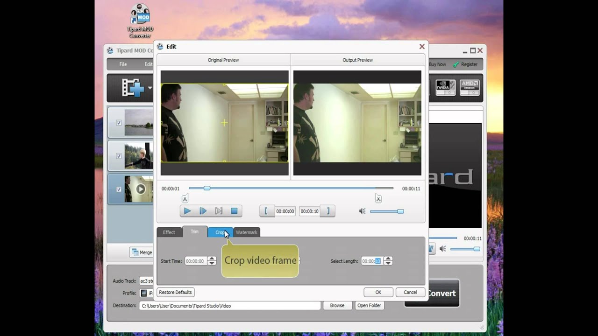Mute audio with speaker icon in Edit dialog
Image resolution: width=598 pixels, height=336 pixels.
[362, 211]
